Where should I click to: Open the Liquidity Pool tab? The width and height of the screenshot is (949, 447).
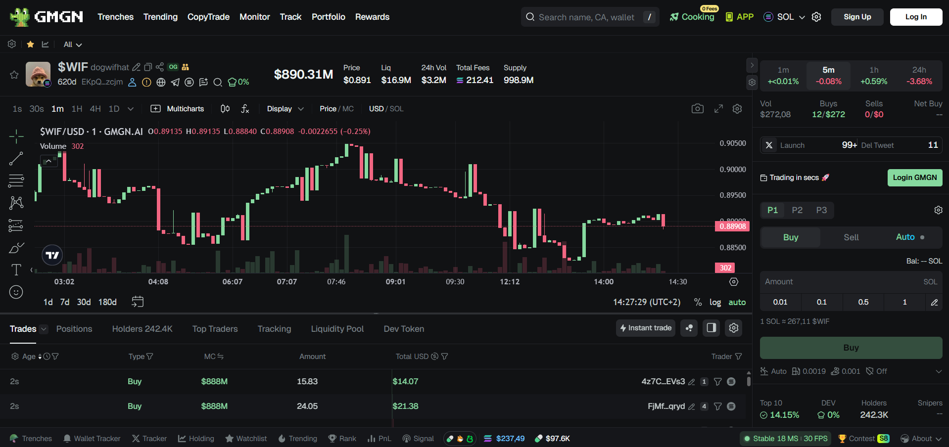(x=337, y=329)
